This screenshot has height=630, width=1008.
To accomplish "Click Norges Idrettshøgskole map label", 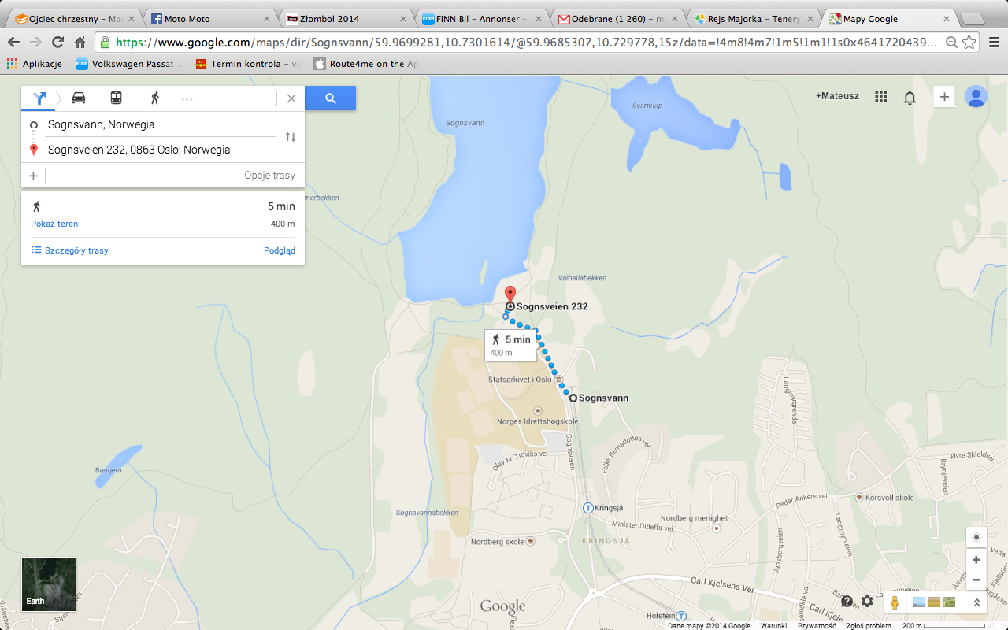I will pos(537,421).
